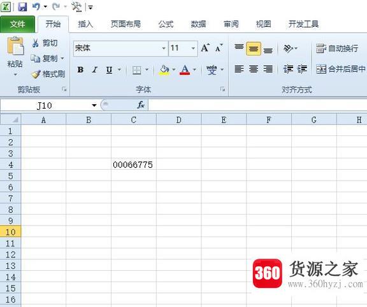367x307 pixels.
Task: Click the Name Box showing J10
Action: [x=45, y=106]
